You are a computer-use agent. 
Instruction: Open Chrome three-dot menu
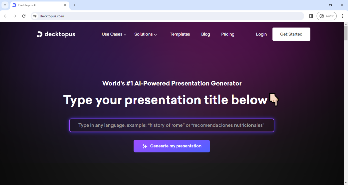tap(342, 16)
